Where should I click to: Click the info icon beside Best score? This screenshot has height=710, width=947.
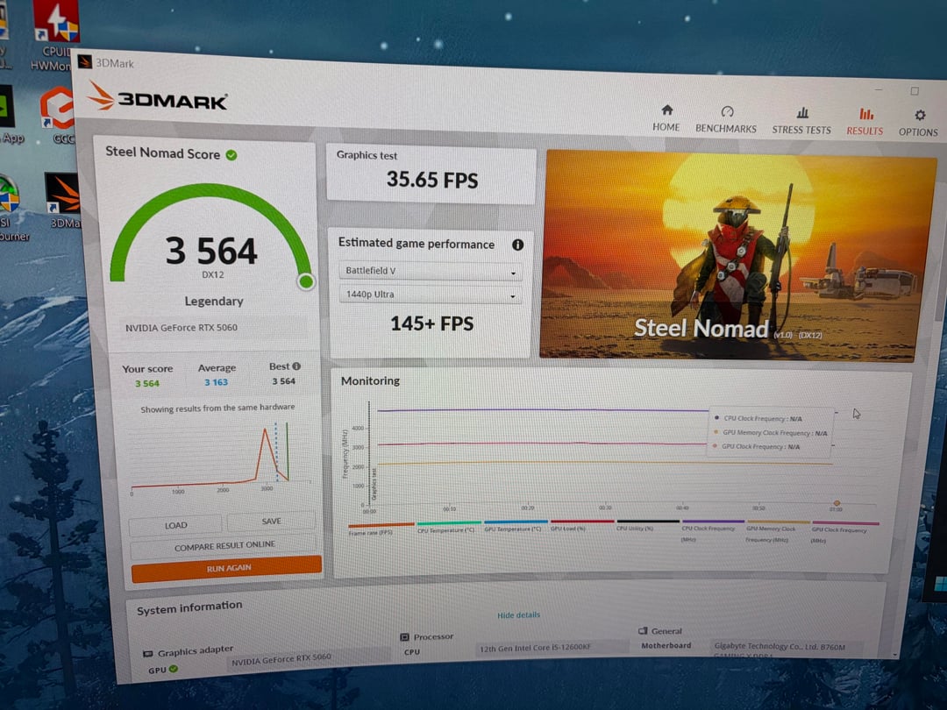(x=296, y=366)
